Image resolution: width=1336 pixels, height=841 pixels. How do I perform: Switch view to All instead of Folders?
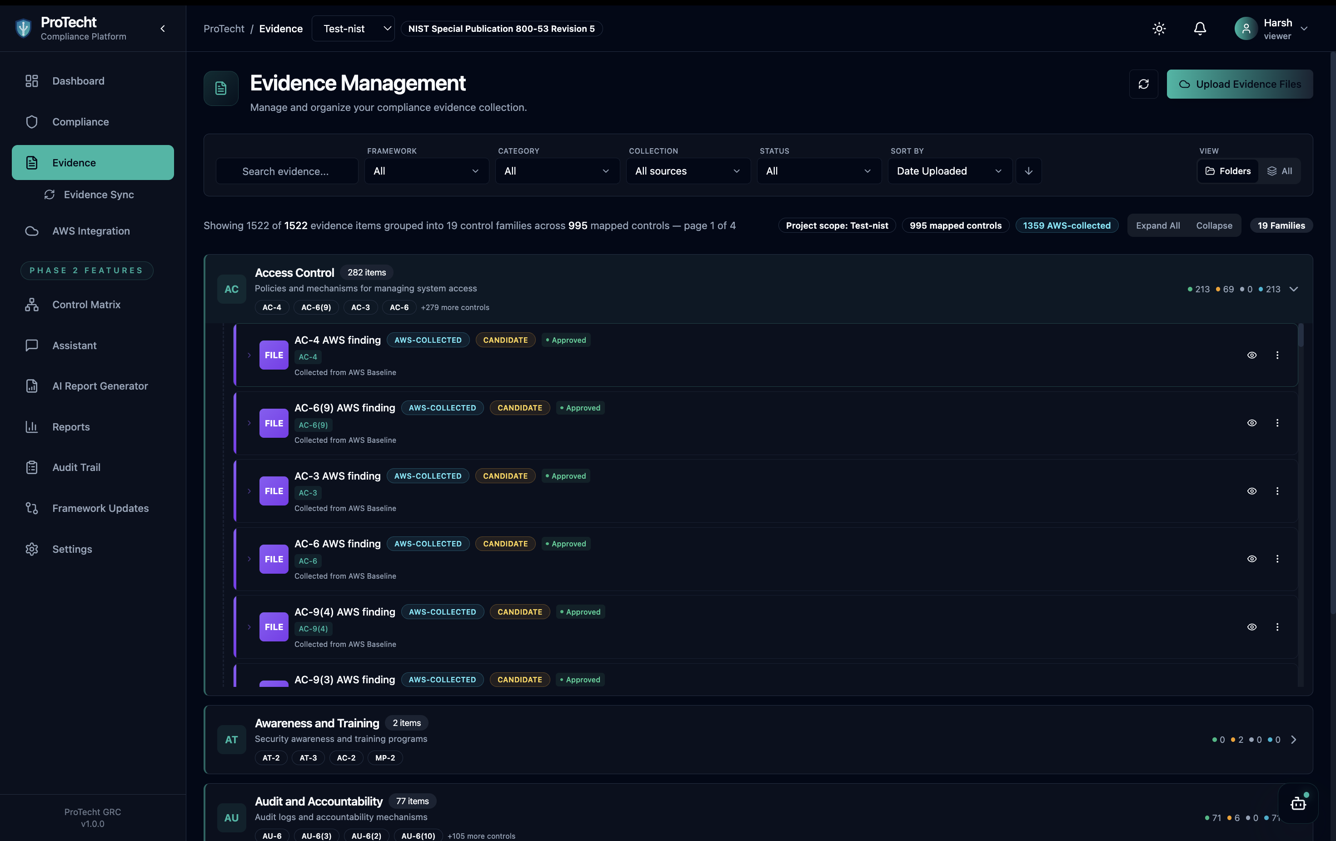[x=1281, y=170]
